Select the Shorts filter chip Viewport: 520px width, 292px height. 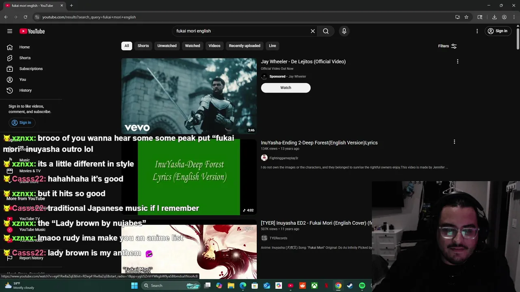(143, 46)
